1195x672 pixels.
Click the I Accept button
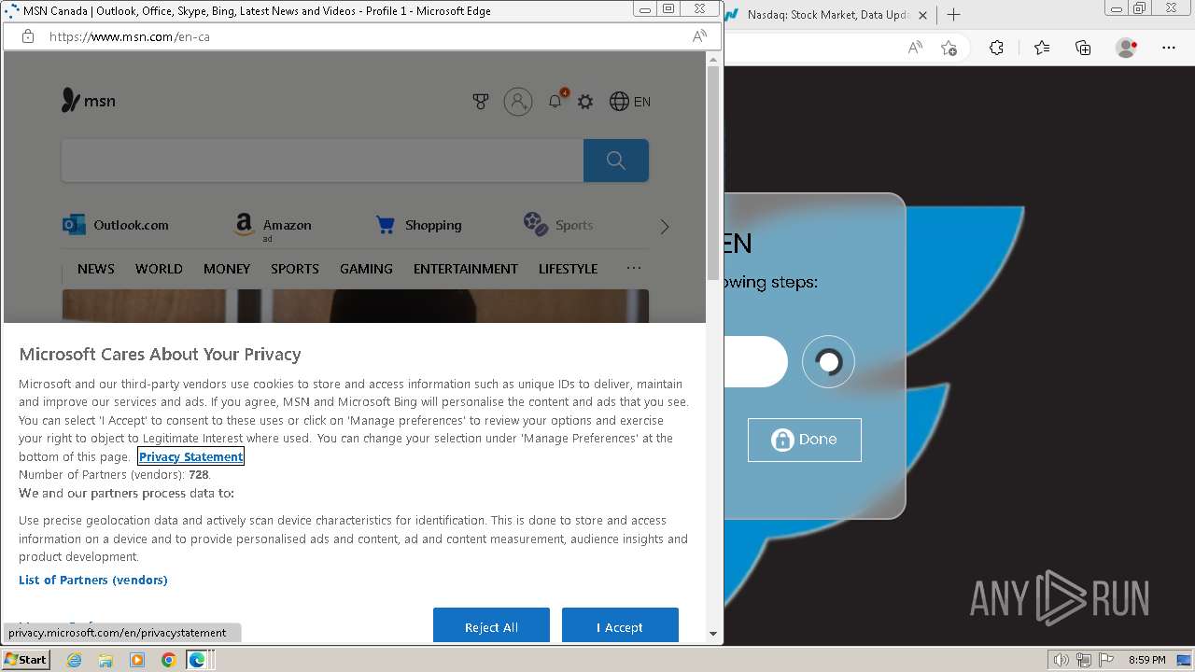coord(620,626)
